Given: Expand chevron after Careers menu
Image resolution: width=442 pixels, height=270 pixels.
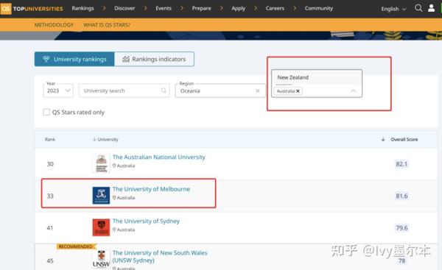Looking at the screenshot, I should [x=295, y=8].
